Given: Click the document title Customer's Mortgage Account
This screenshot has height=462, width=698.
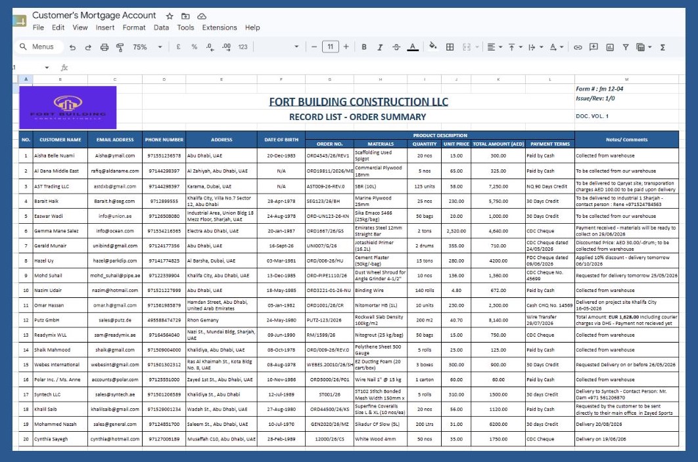Looking at the screenshot, I should click(x=94, y=16).
